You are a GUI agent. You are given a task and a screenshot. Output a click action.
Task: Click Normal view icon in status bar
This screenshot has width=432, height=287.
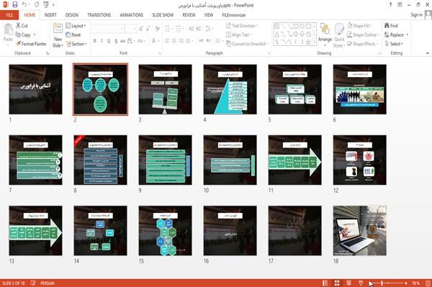(325, 283)
